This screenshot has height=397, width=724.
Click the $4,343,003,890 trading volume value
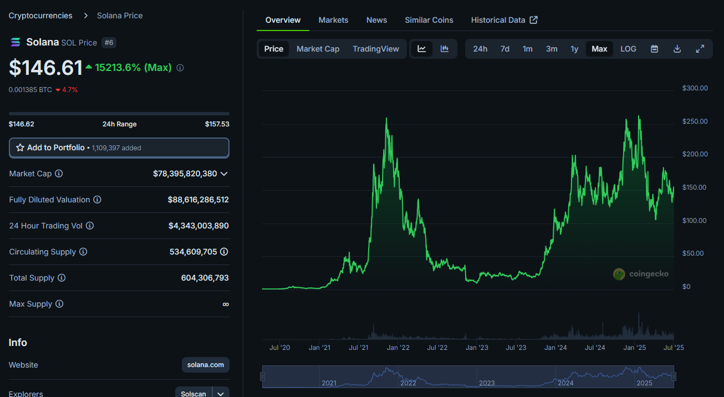[x=199, y=226]
